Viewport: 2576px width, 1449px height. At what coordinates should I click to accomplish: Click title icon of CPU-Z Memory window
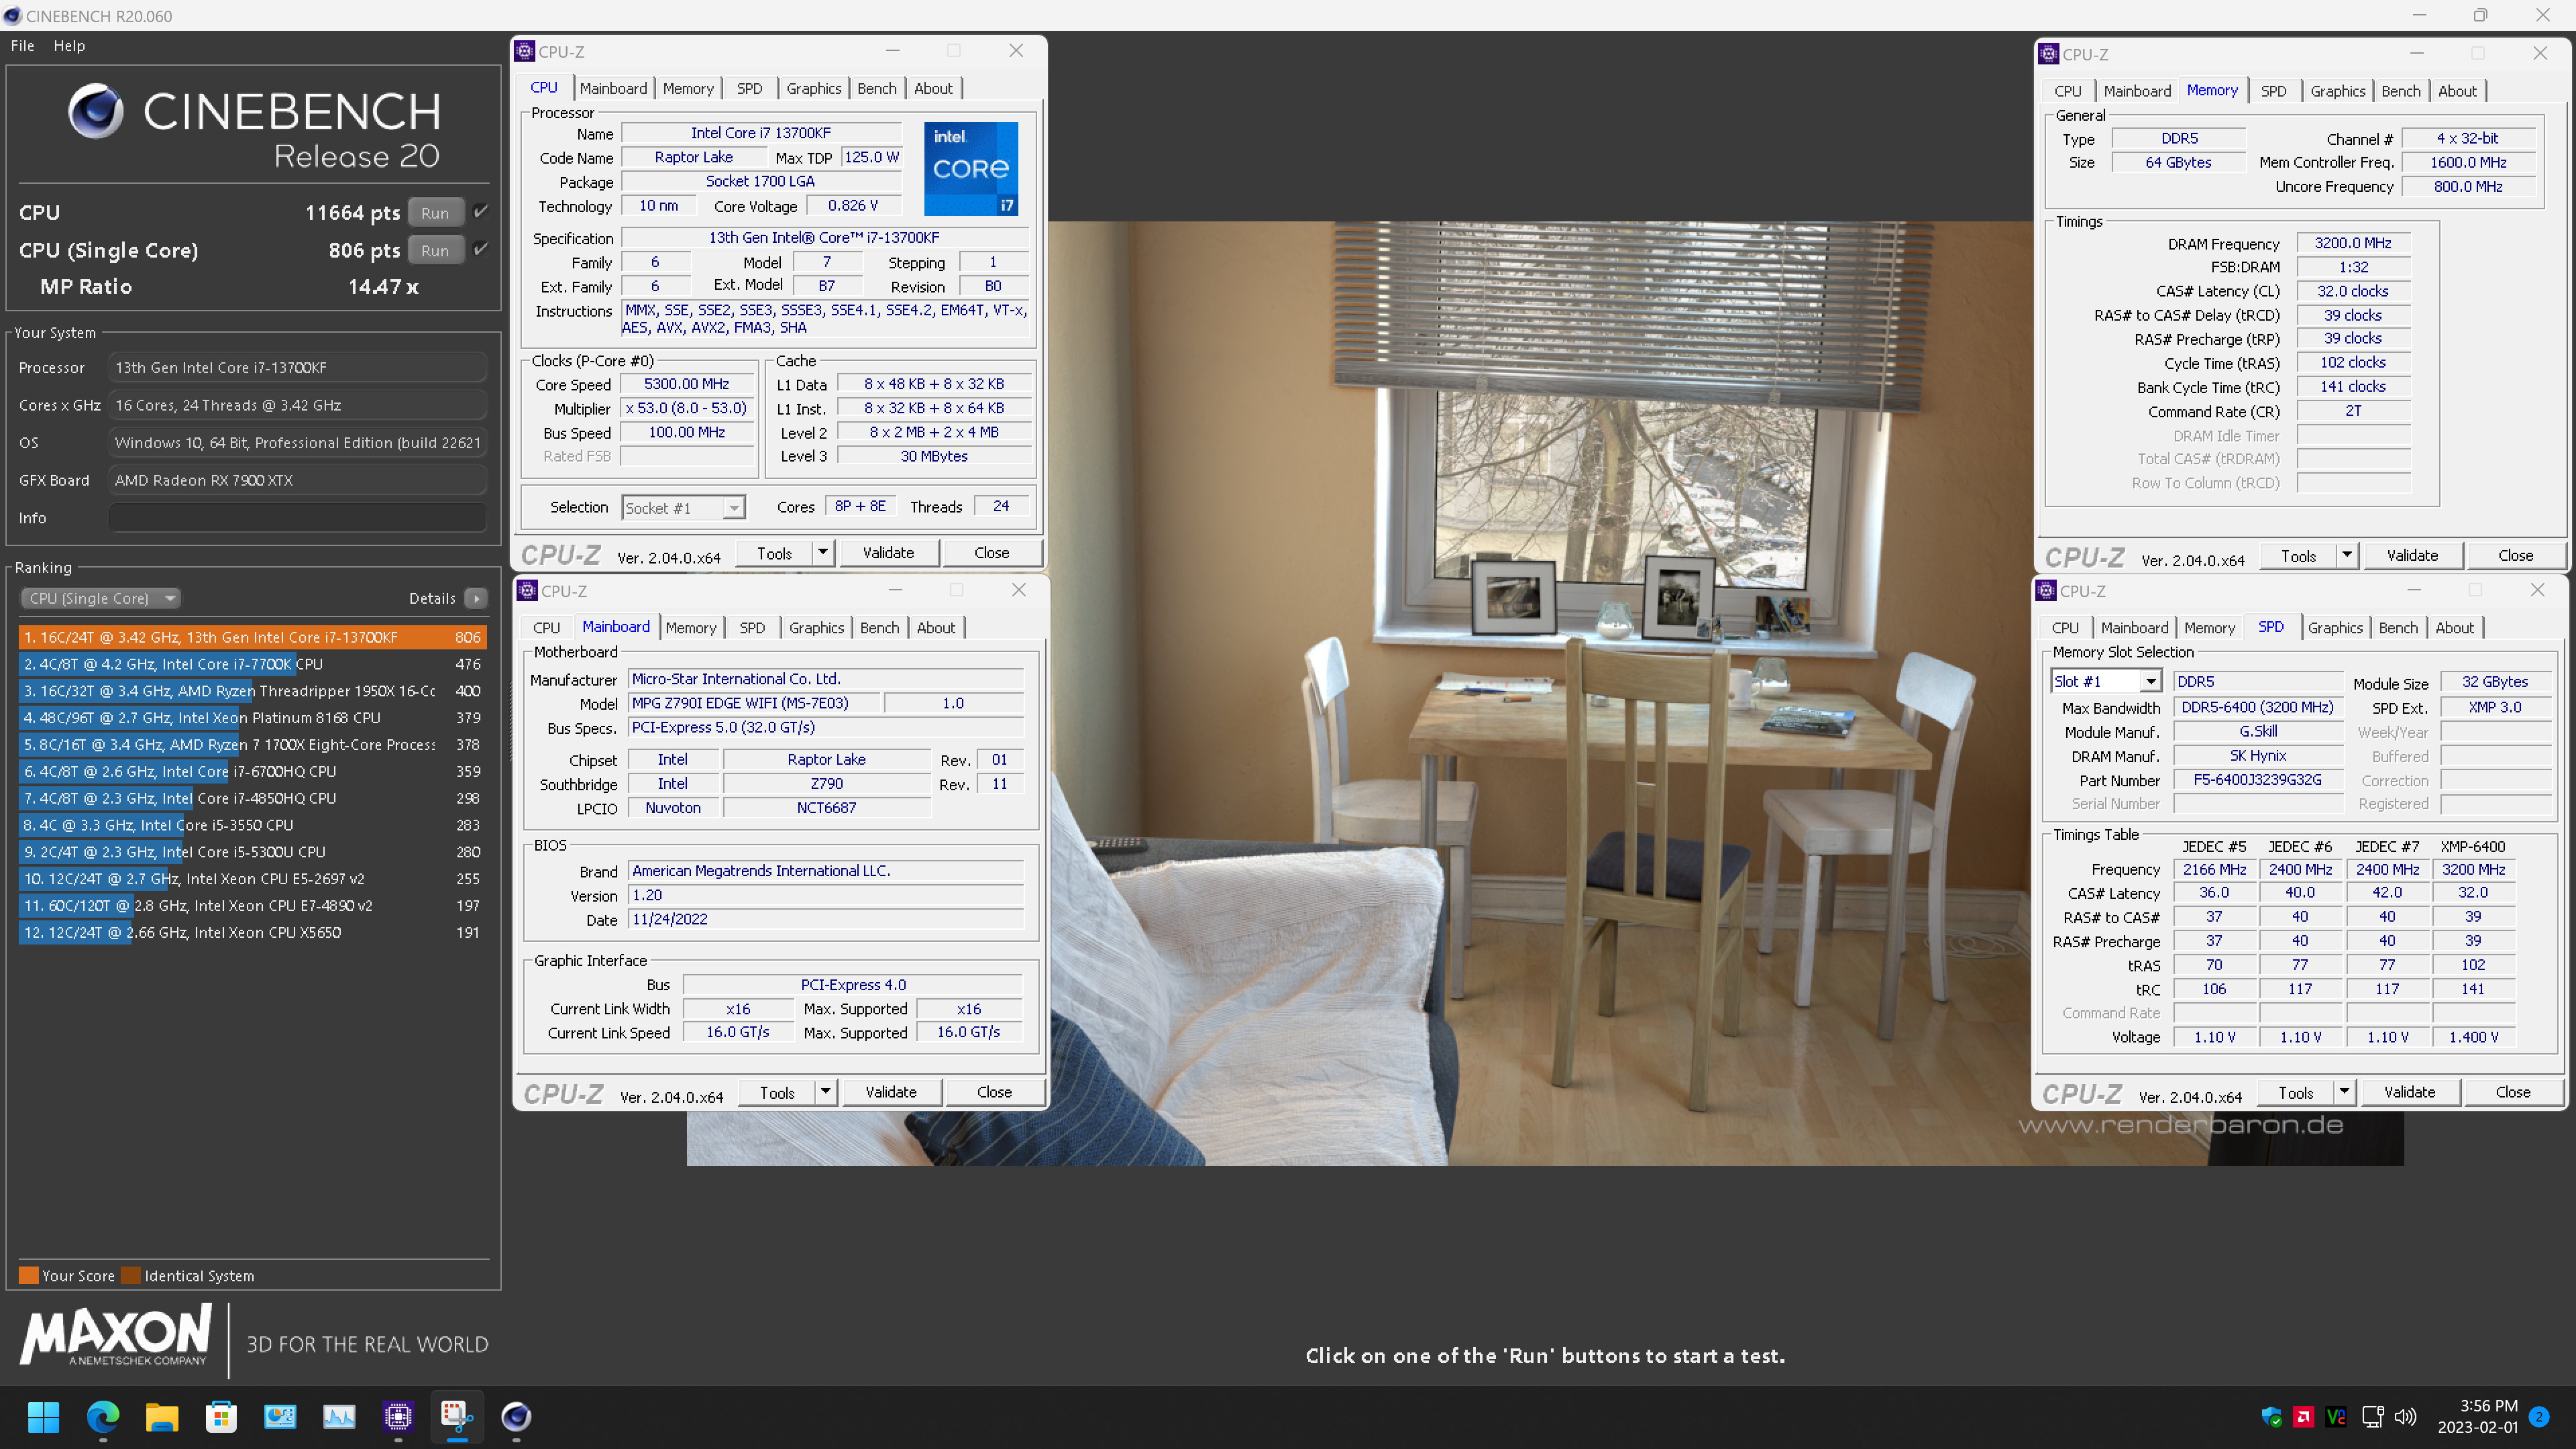pyautogui.click(x=2048, y=54)
